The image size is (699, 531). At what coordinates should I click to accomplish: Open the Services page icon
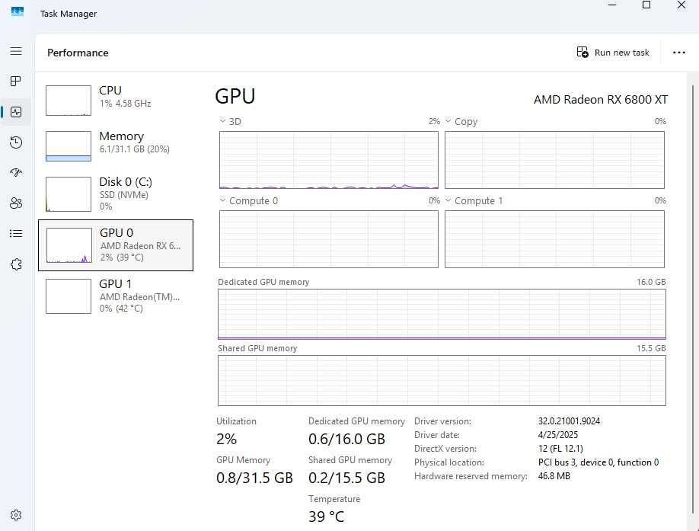point(16,264)
